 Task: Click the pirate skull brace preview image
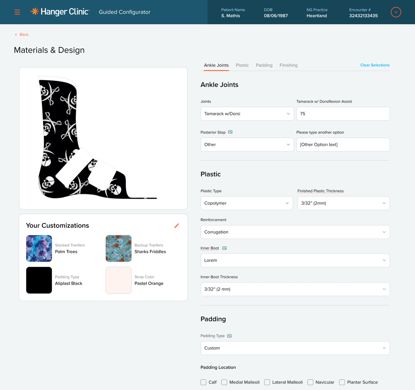coord(97,138)
